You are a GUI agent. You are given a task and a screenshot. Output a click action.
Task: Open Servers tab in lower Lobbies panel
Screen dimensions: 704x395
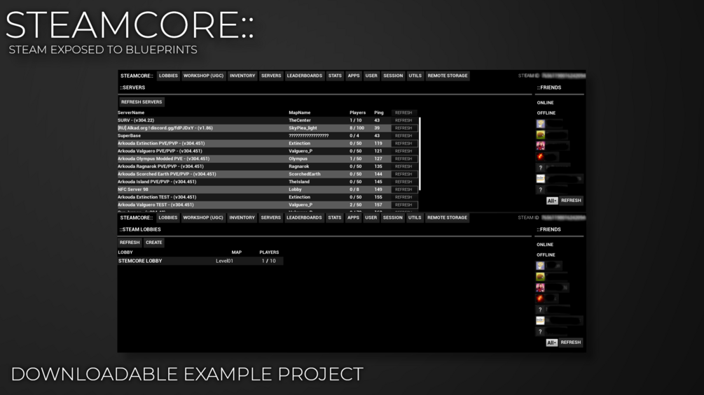coord(270,217)
